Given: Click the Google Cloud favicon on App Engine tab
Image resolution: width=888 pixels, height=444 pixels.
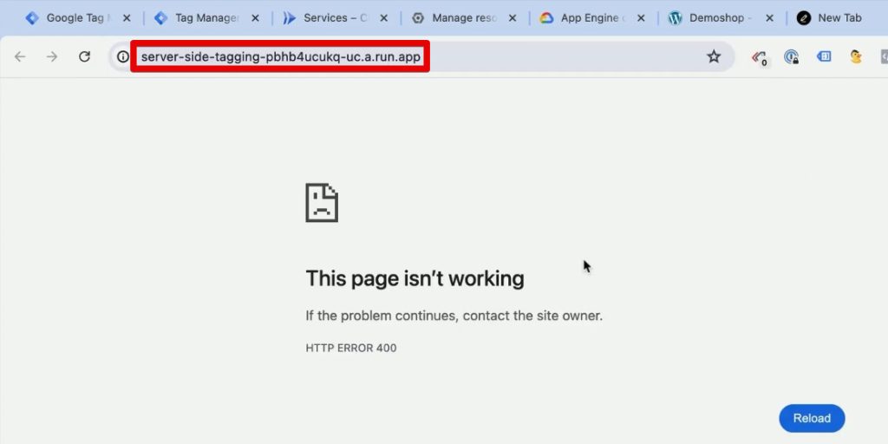Looking at the screenshot, I should (546, 18).
